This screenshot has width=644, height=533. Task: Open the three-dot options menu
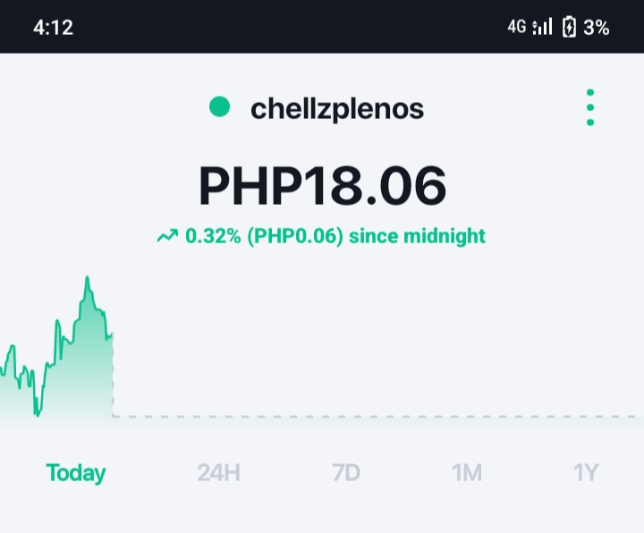(590, 107)
